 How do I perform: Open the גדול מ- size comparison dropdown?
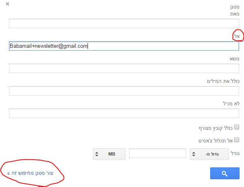(209, 154)
